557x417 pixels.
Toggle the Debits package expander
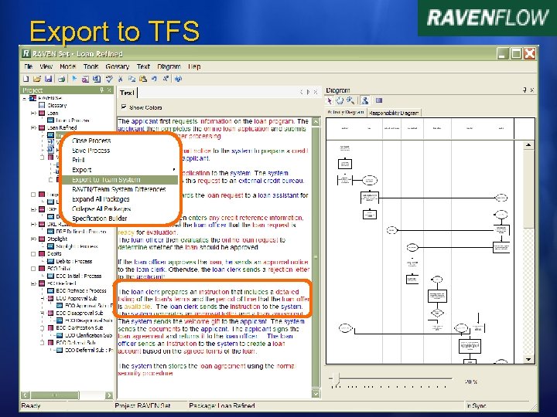(x=33, y=254)
